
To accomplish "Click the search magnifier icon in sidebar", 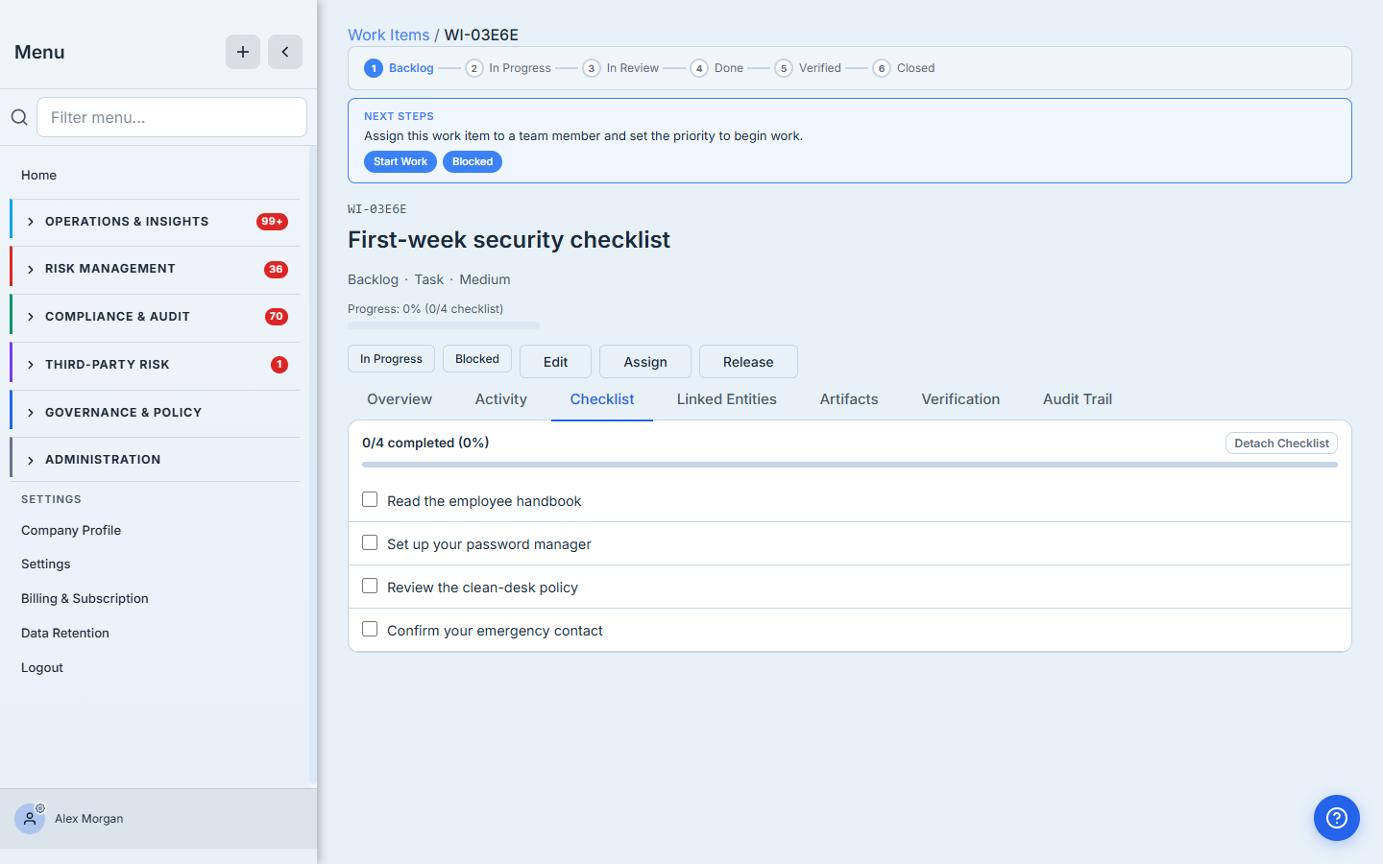I will point(19,117).
